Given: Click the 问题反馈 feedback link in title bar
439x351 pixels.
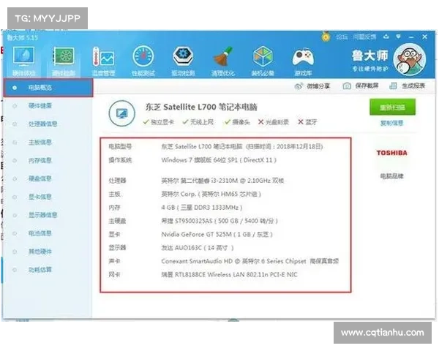Looking at the screenshot, I should pos(366,35).
